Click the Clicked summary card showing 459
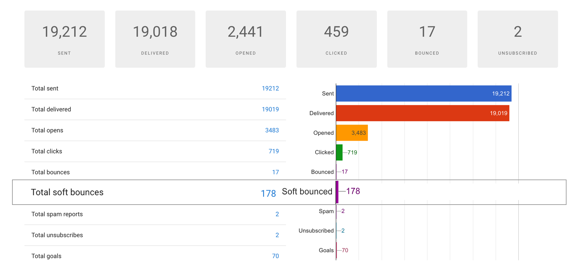 point(336,39)
